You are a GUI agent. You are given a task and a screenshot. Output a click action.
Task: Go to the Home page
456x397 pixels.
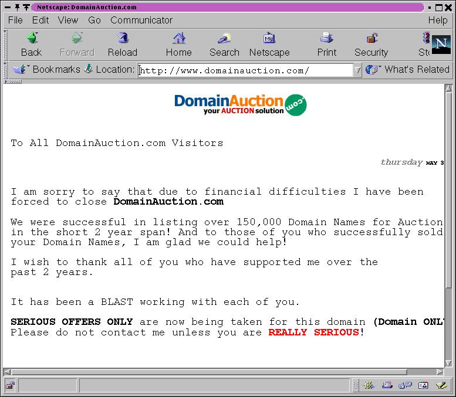[x=179, y=45]
